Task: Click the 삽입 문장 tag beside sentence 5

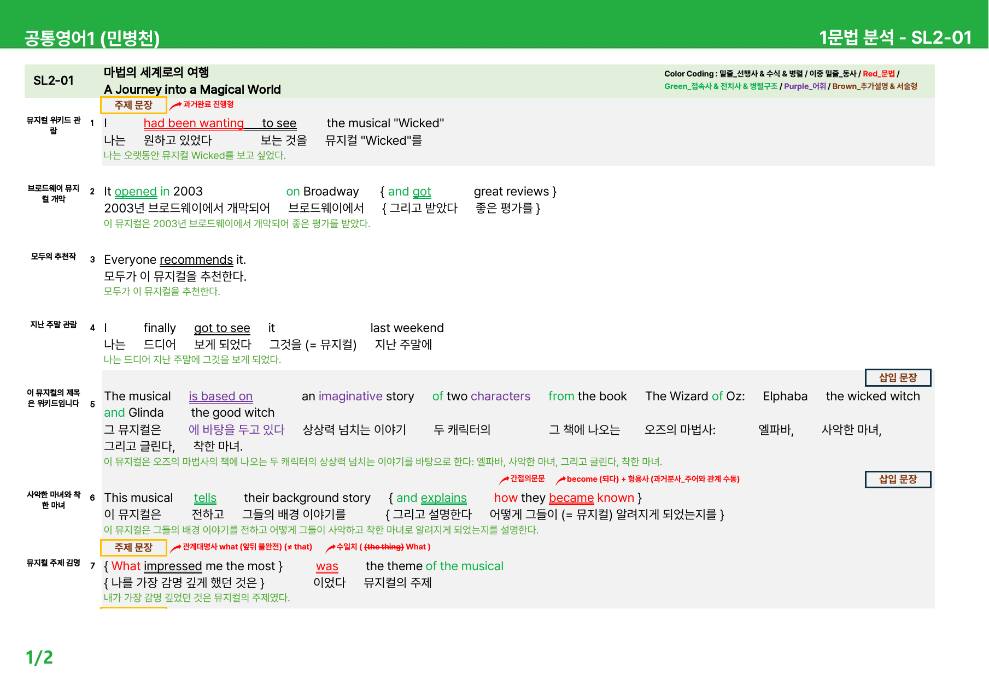Action: [x=898, y=377]
